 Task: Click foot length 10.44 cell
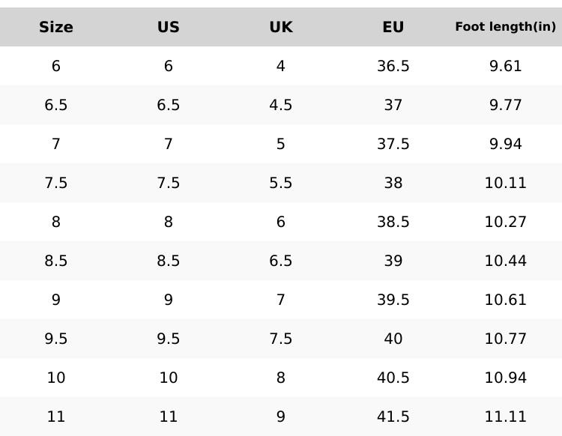coord(506,261)
